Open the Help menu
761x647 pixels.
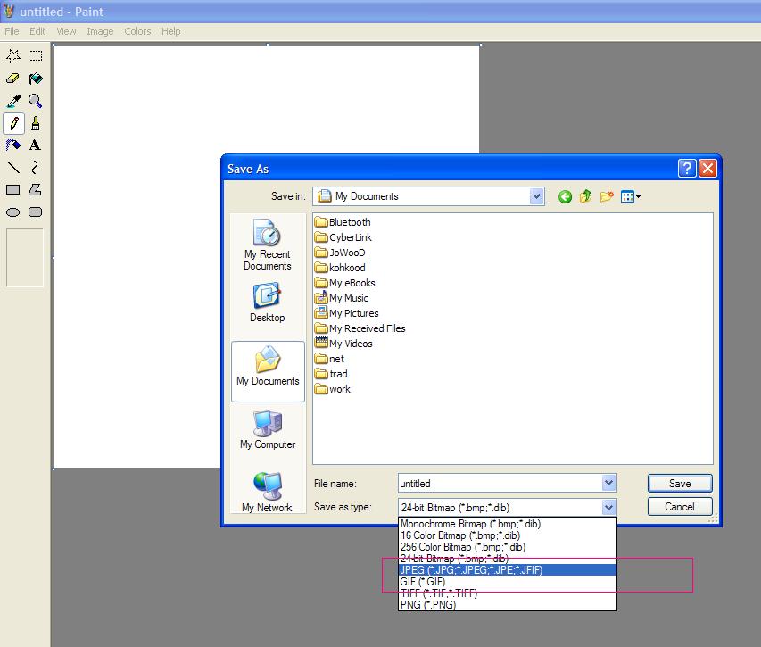(170, 31)
